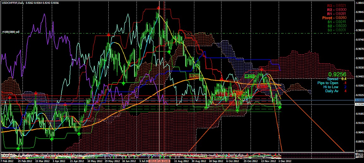Click the #10815880 sell order label
This screenshot has width=364, height=163.
pos(11,32)
